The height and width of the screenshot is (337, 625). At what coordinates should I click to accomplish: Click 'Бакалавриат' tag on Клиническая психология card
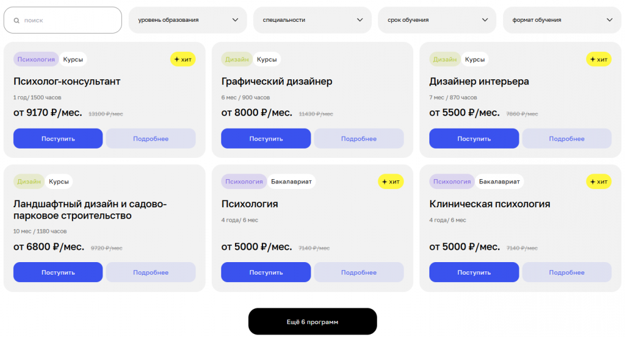499,182
